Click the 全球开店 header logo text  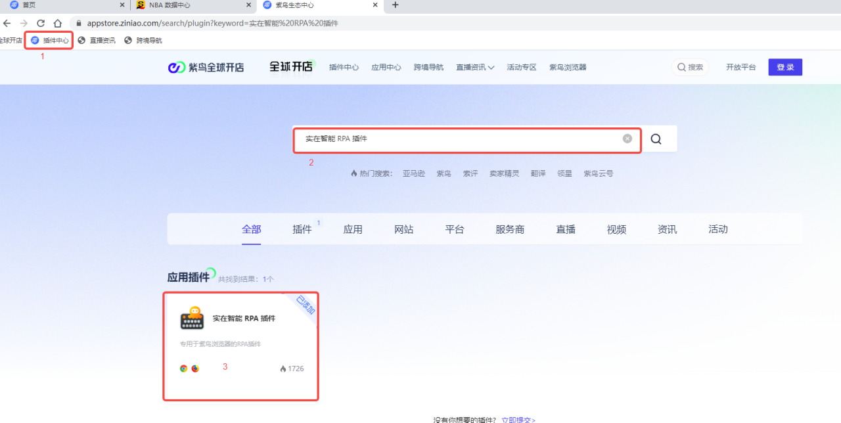coord(292,66)
